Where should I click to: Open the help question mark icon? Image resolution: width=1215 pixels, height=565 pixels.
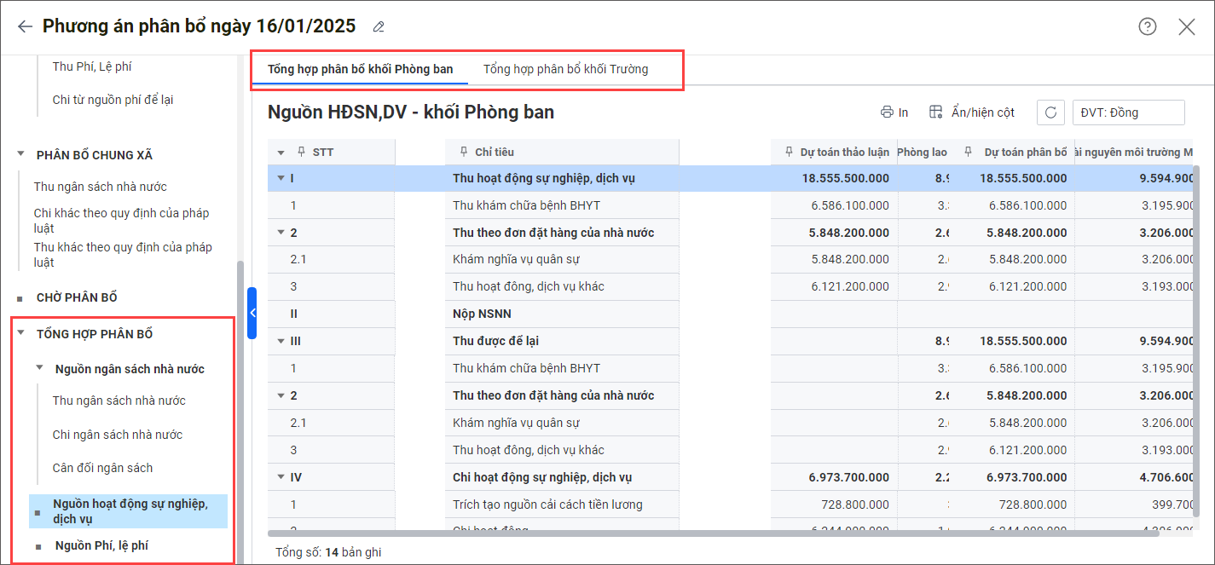(x=1148, y=26)
